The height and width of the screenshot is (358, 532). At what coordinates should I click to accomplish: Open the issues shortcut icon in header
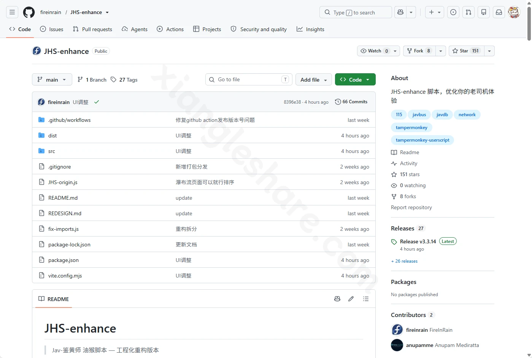point(453,12)
